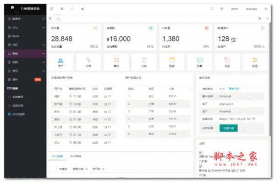Open the shopping cart shortcut

[116, 60]
